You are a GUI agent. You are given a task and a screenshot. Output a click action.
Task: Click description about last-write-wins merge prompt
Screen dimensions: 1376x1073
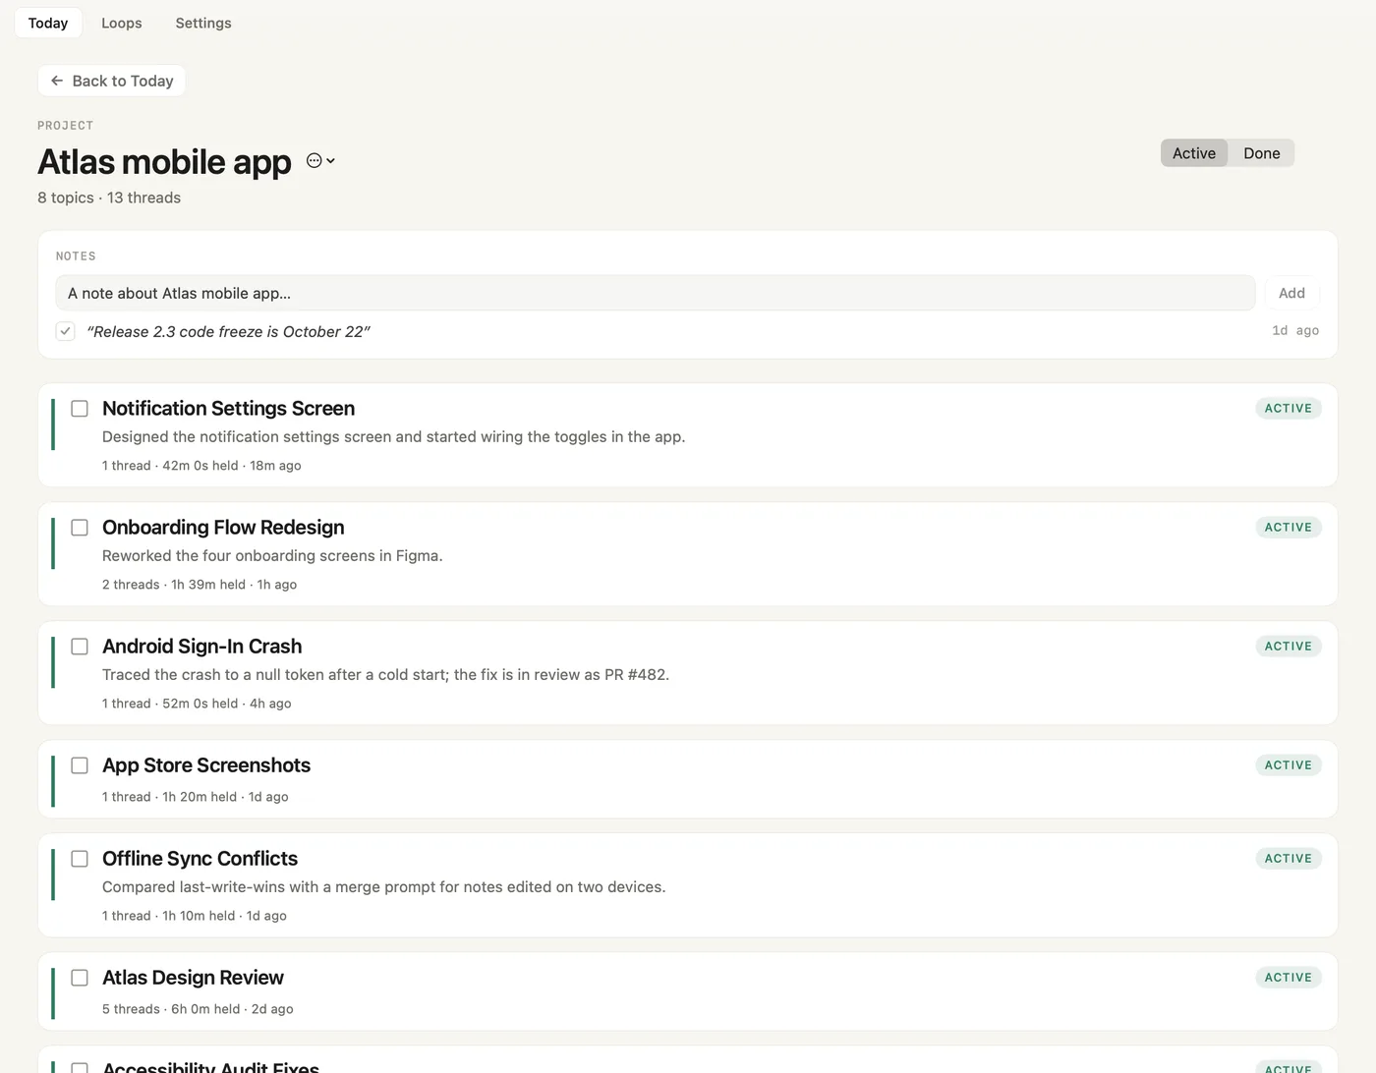384,887
